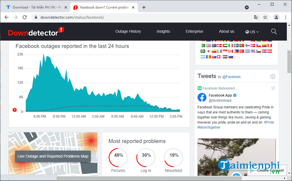This screenshot has height=181, width=292.
Task: Expand the US country dropdown
Action: tap(252, 32)
